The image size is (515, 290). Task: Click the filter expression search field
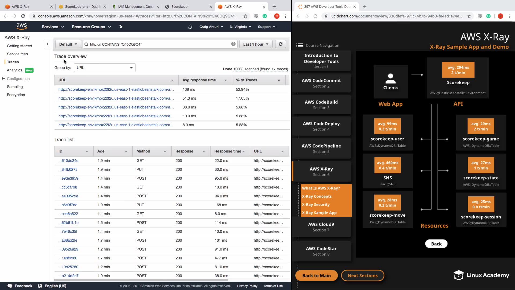pos(158,44)
